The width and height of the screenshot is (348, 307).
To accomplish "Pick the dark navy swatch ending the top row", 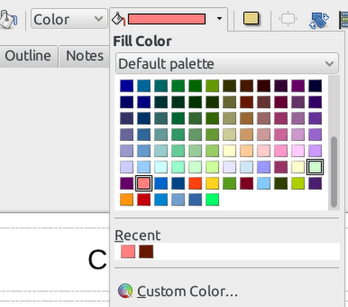I will point(315,86).
